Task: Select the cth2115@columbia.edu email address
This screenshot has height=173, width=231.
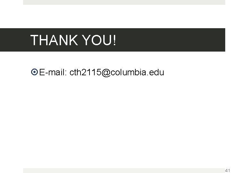Action: [117, 72]
